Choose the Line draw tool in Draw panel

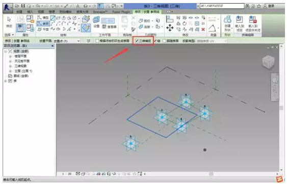click(53, 18)
